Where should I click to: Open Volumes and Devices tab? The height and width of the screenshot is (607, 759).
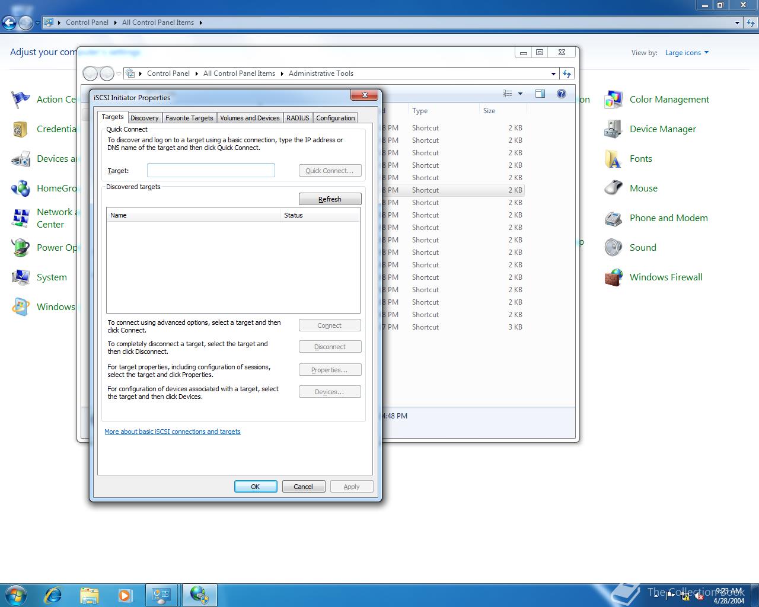pos(250,118)
